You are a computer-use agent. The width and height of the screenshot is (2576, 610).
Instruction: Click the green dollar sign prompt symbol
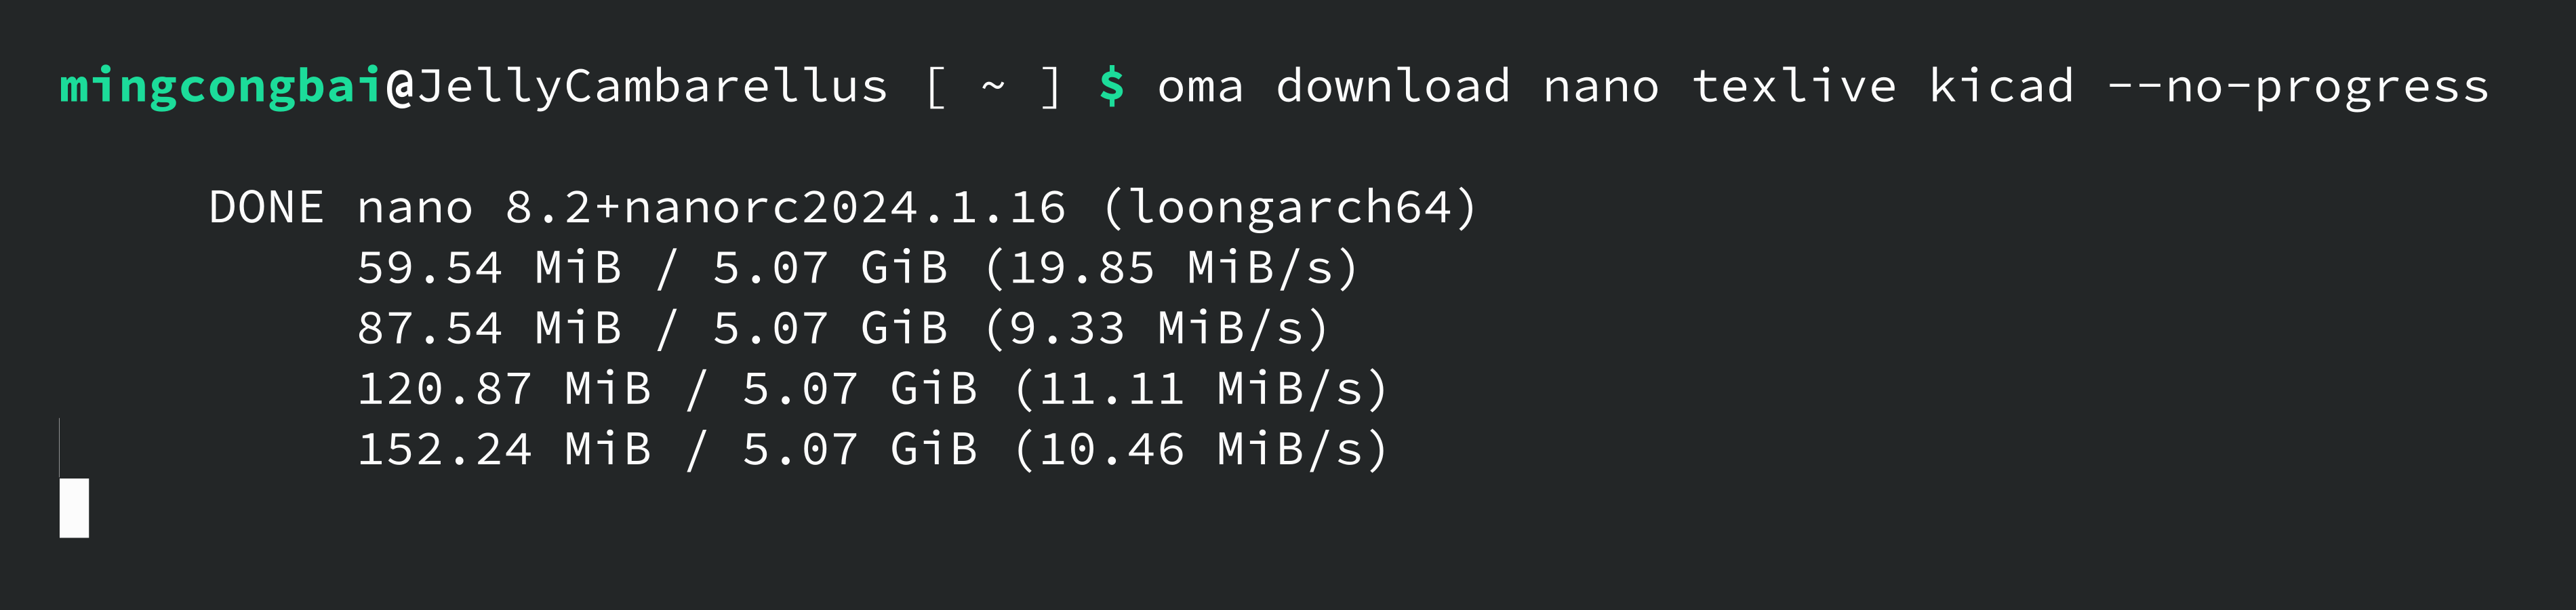[1111, 88]
